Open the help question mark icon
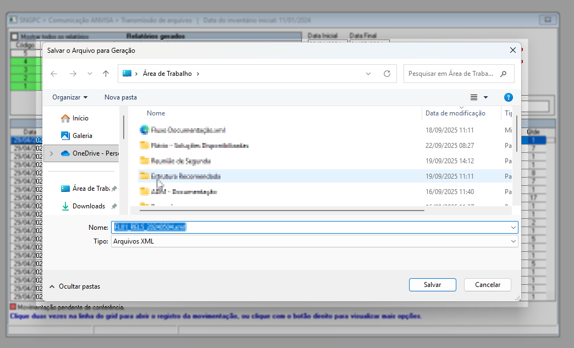Viewport: 574px width, 348px height. pos(509,97)
